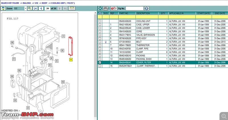Go to the previous figure page
Image resolution: width=228 pixels, height=120 pixels.
click(41, 8)
